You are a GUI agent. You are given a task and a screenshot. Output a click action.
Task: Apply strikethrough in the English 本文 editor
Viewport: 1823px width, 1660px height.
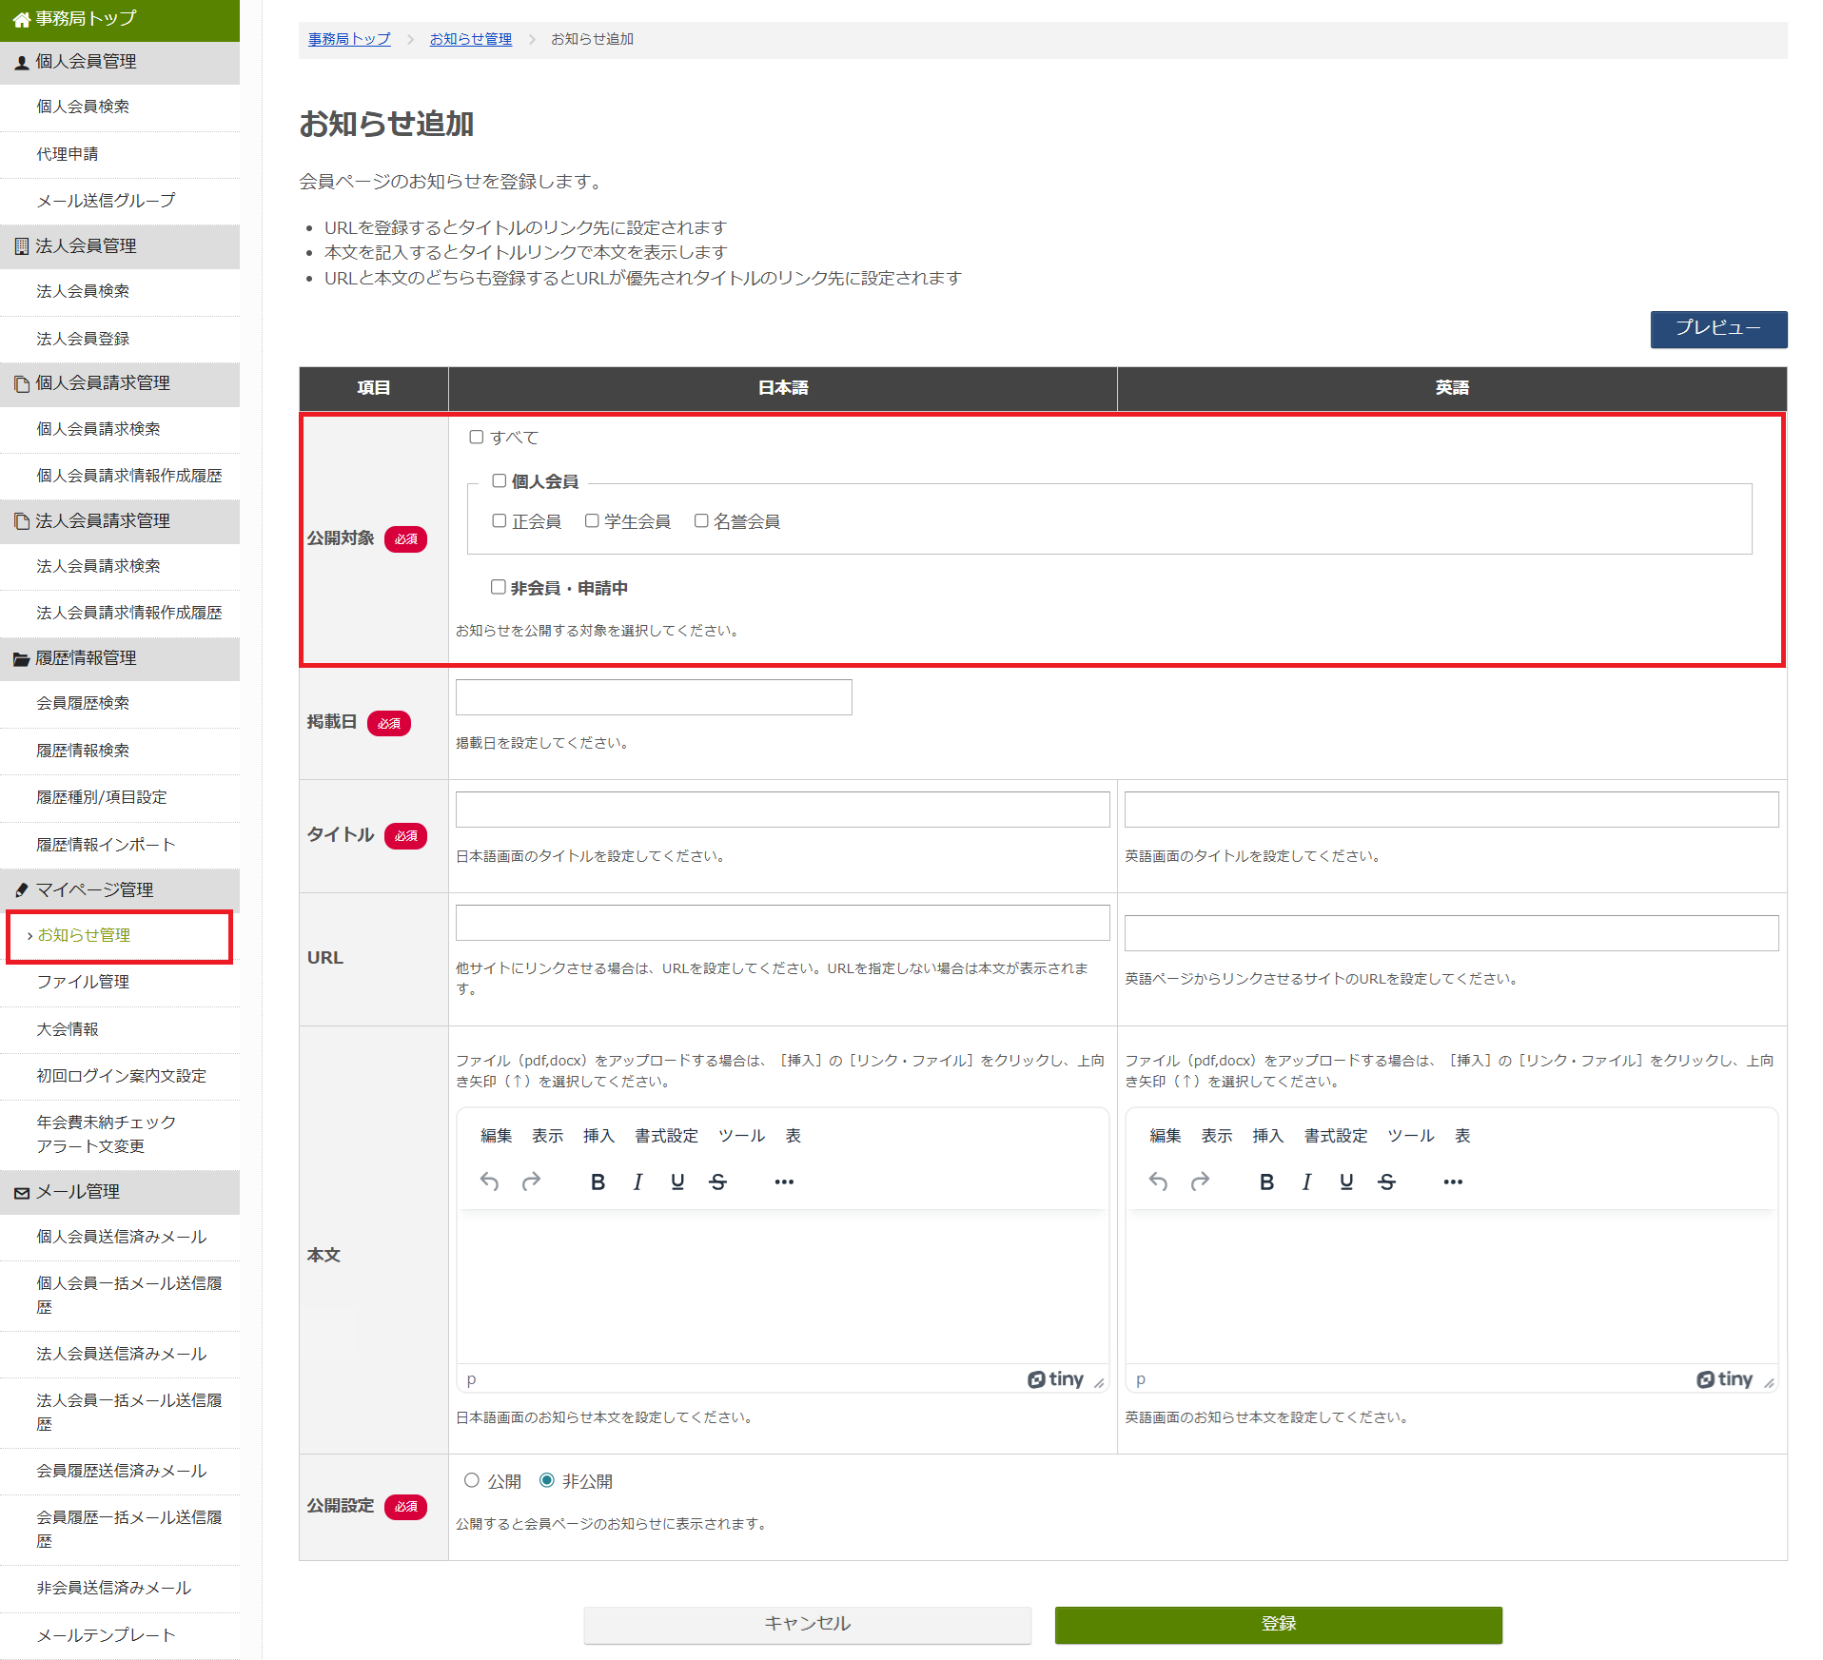(x=1386, y=1182)
